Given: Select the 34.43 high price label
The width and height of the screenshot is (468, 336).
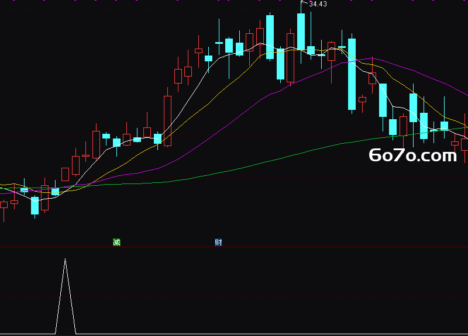Looking at the screenshot, I should pos(318,4).
